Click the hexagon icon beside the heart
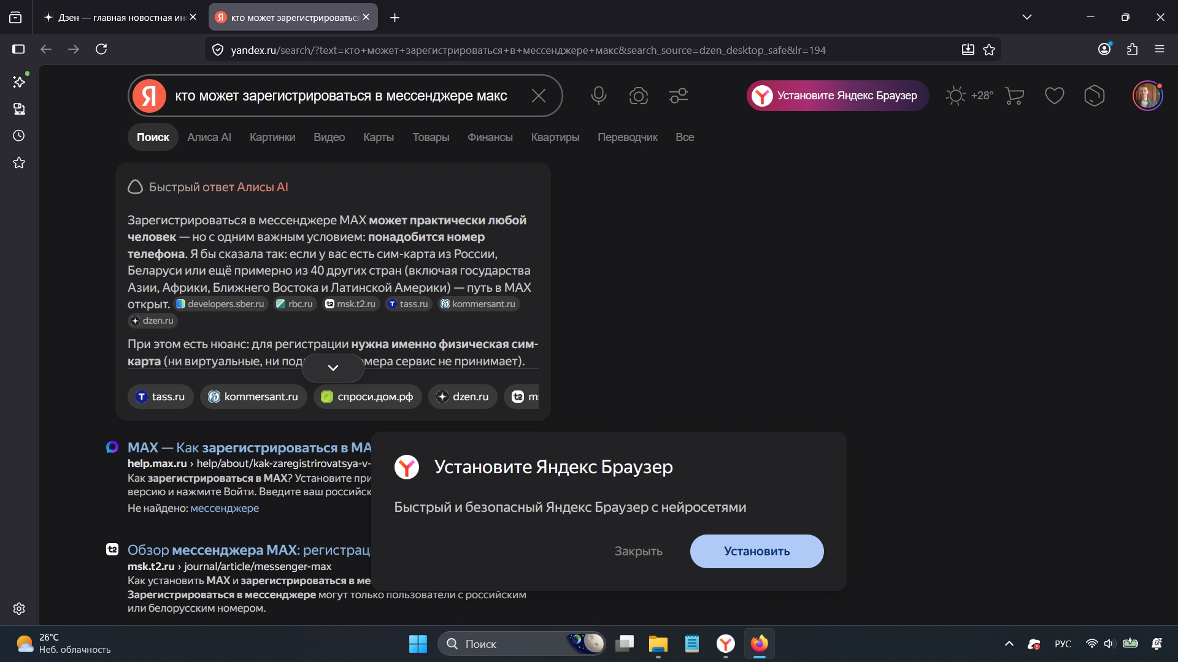This screenshot has height=662, width=1178. pos(1095,96)
